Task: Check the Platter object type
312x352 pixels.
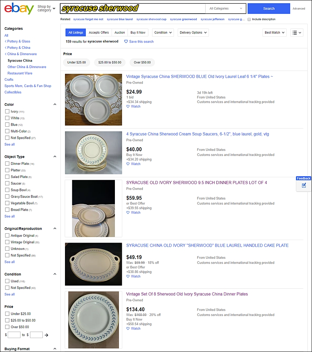Action: (x=7, y=170)
